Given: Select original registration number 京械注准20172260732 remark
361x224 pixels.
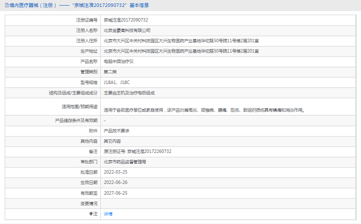Looking at the screenshot, I should [x=149, y=151].
